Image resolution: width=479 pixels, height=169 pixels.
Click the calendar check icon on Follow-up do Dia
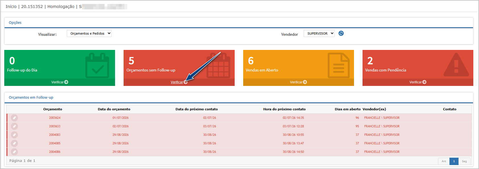pyautogui.click(x=97, y=65)
